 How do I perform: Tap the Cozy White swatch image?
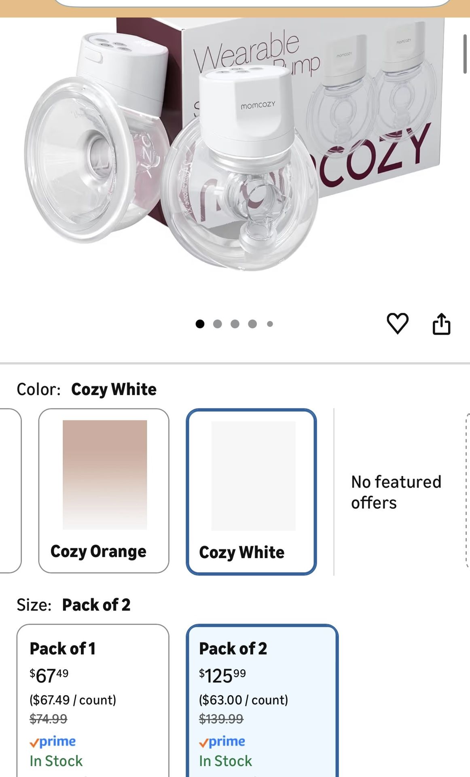click(x=253, y=476)
